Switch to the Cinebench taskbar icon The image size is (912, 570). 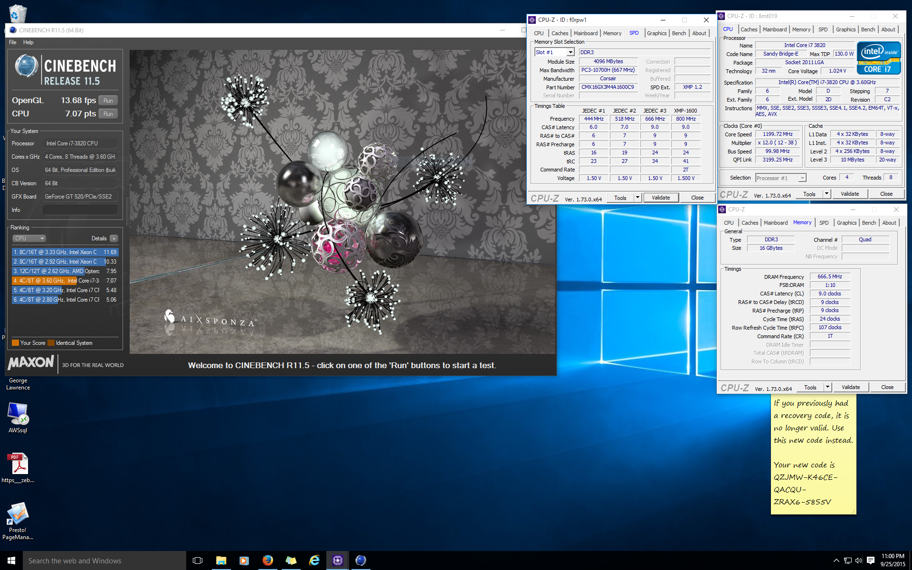click(x=361, y=560)
